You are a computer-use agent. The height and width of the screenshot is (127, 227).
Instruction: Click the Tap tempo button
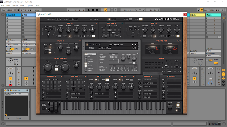4,10
